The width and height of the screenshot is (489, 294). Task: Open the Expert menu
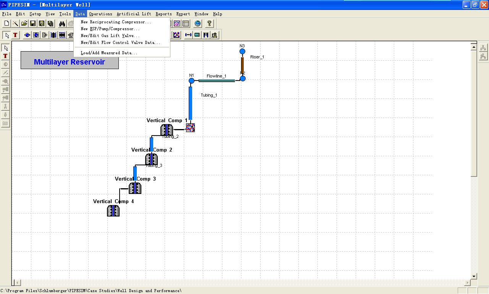coord(183,14)
